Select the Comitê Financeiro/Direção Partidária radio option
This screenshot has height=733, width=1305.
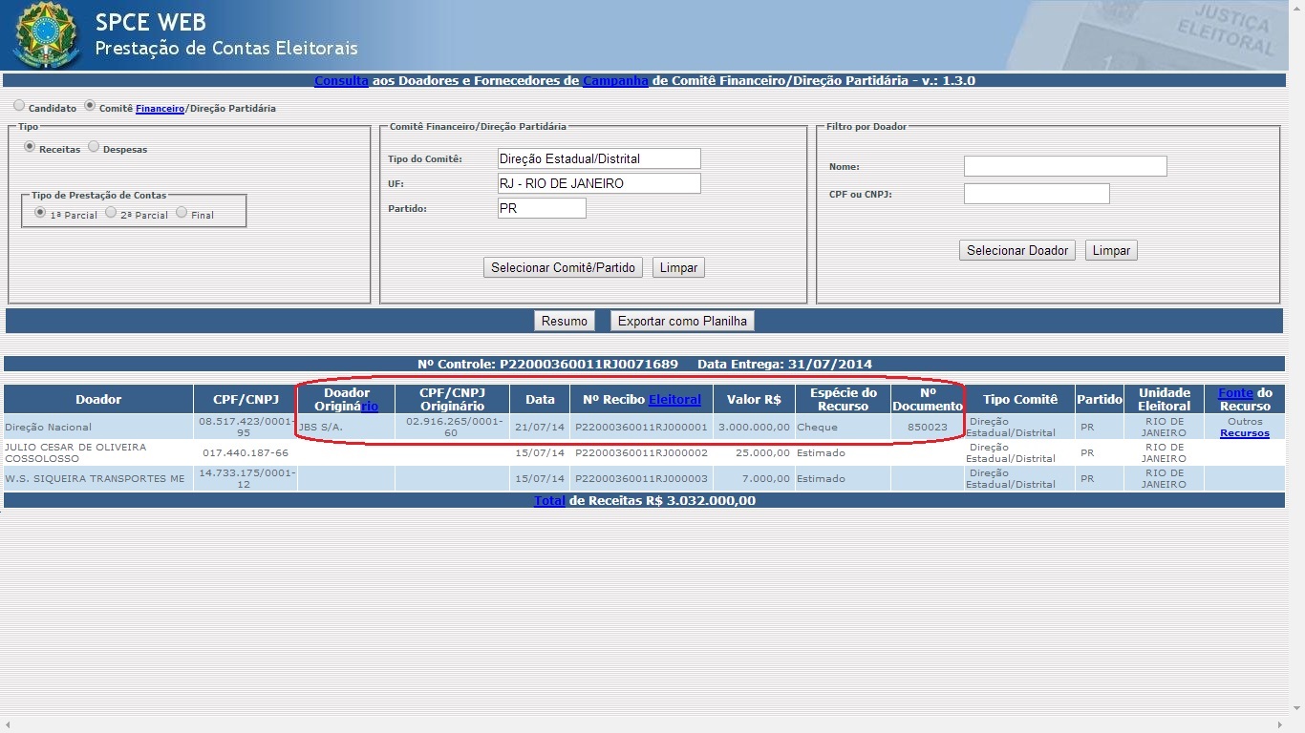90,106
